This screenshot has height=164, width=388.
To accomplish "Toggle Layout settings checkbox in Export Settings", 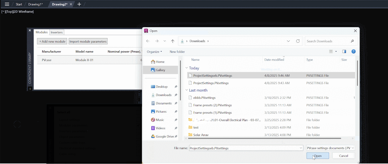I will (x=138, y=120).
